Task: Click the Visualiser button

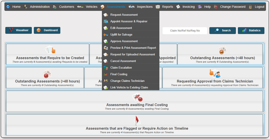Action: tap(18, 30)
